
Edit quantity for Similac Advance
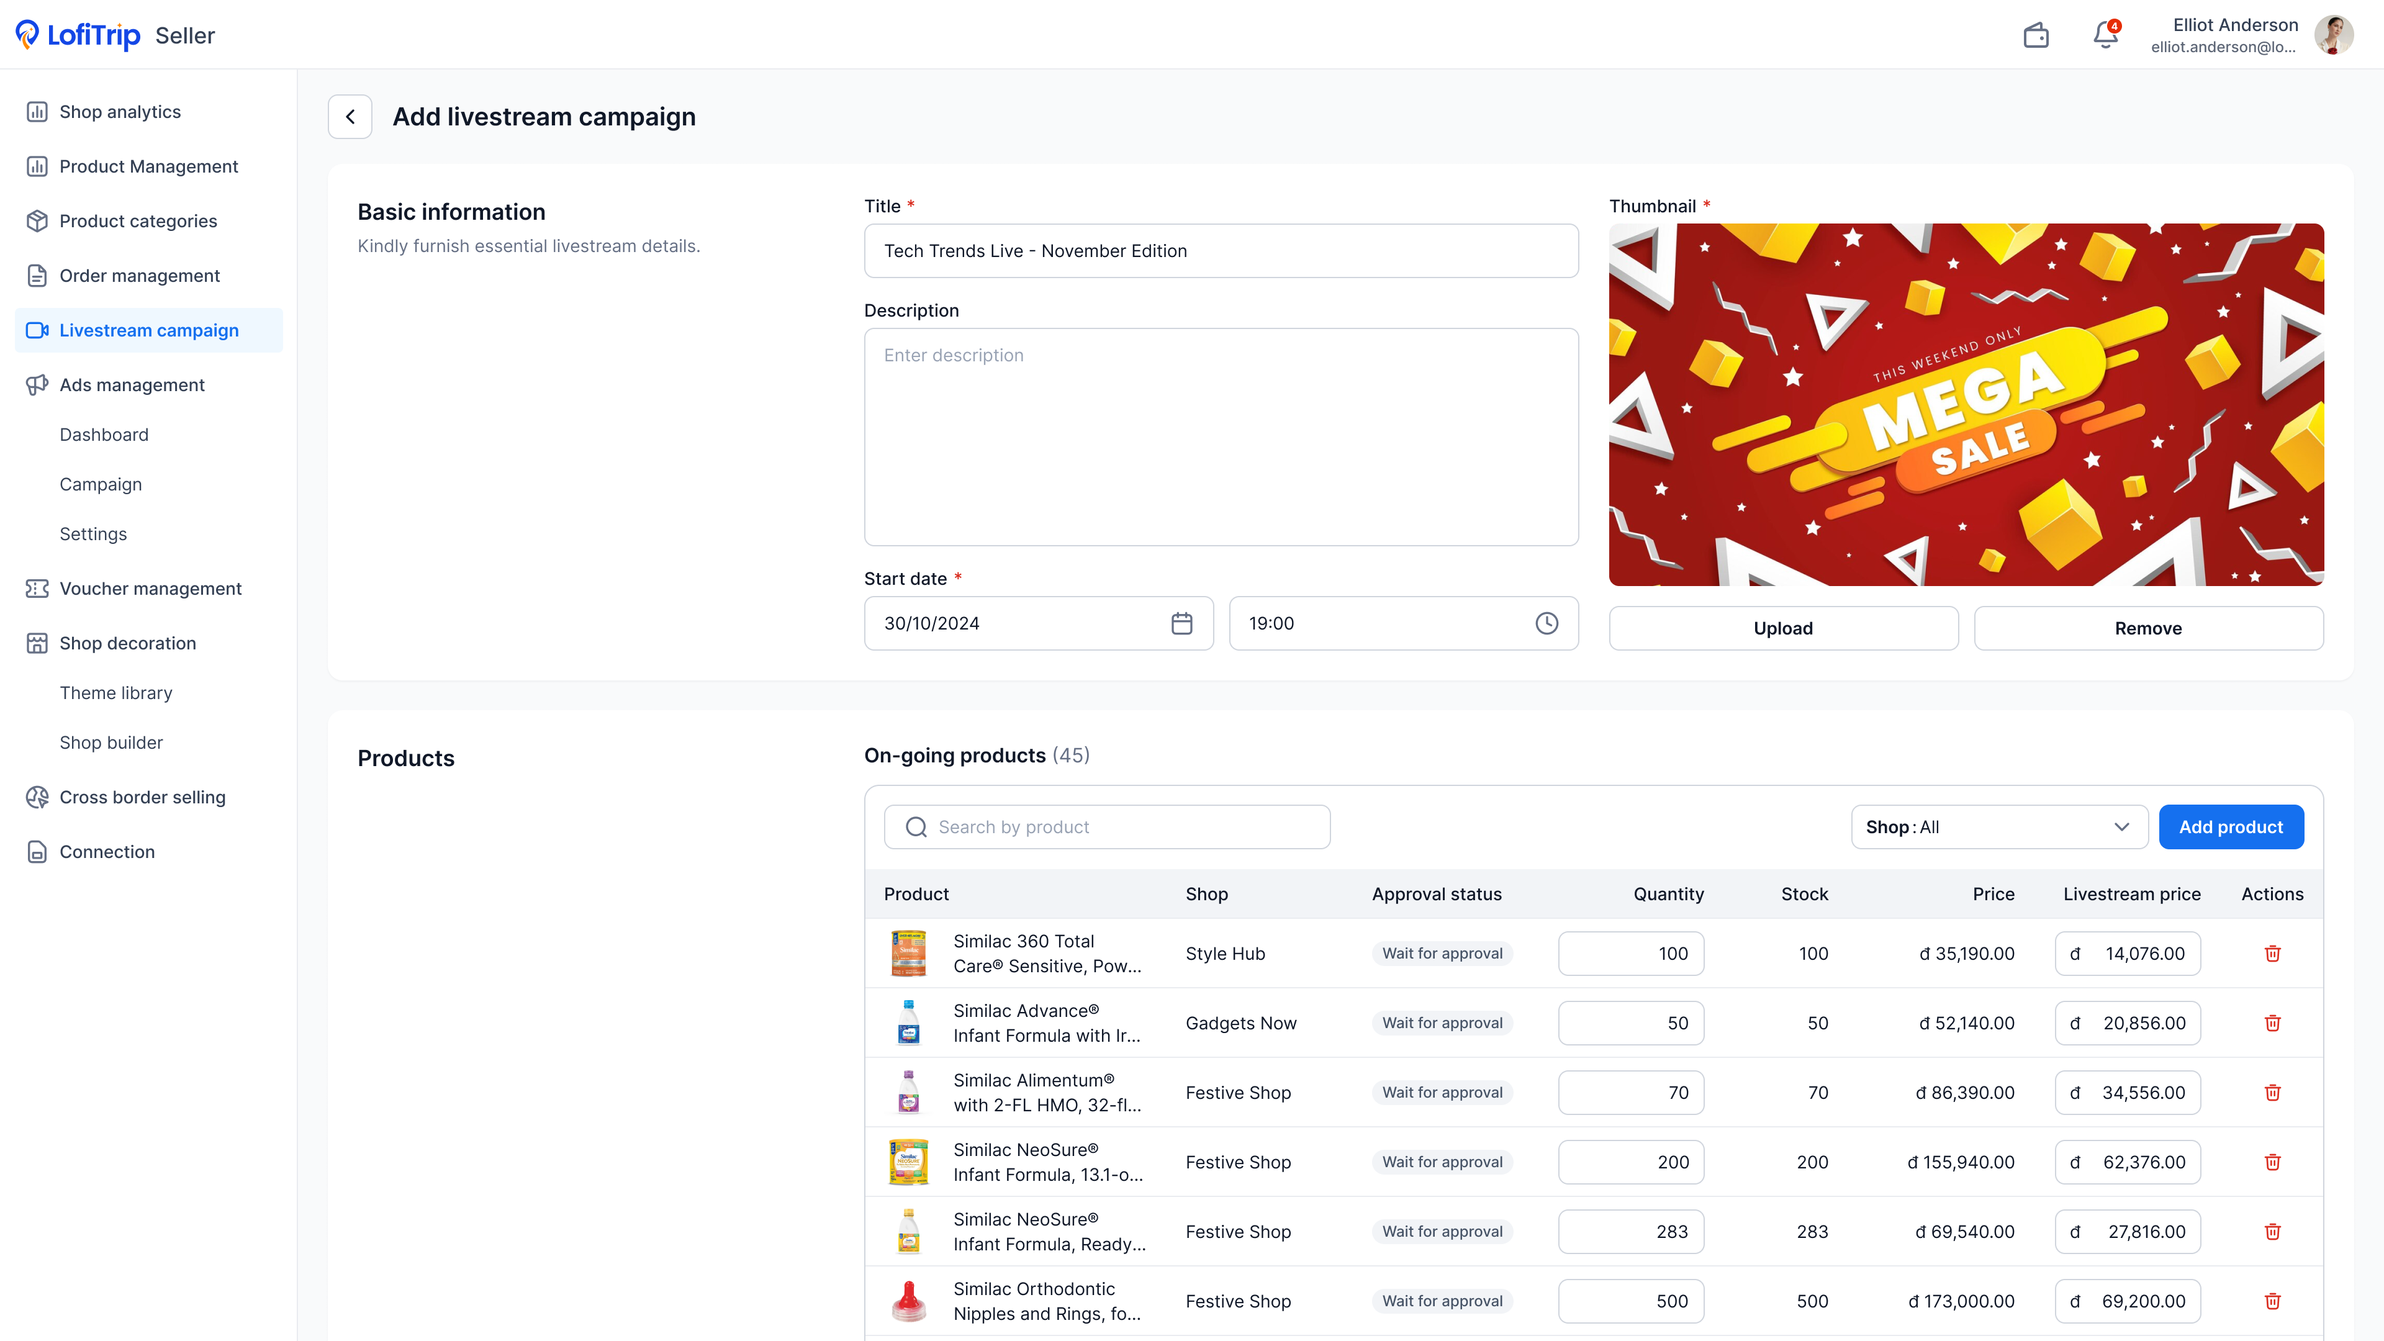click(x=1631, y=1023)
